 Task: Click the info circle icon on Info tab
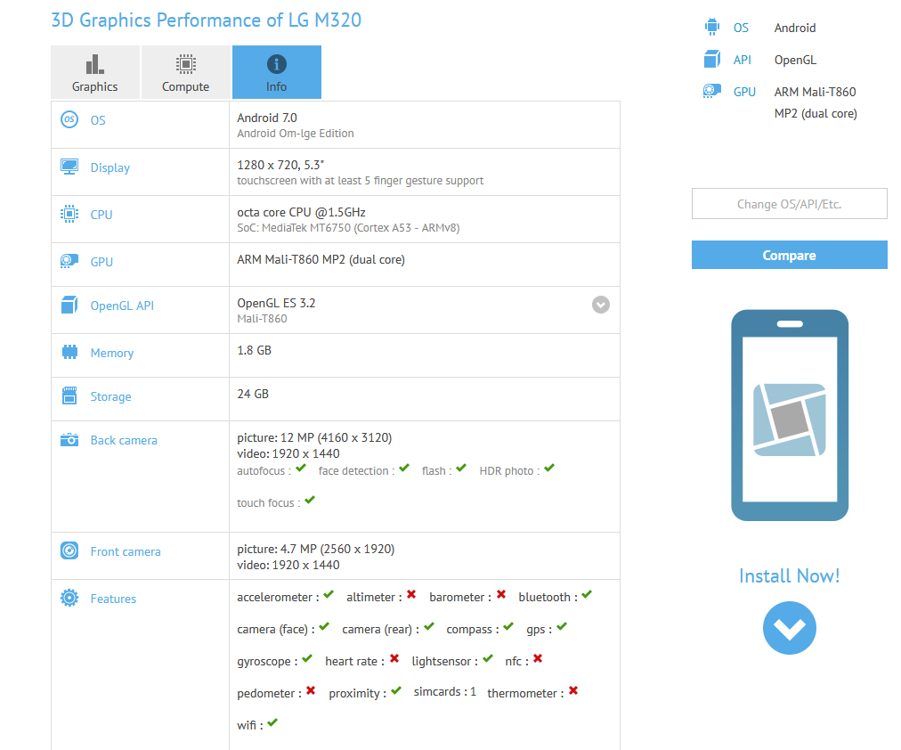coord(276,64)
